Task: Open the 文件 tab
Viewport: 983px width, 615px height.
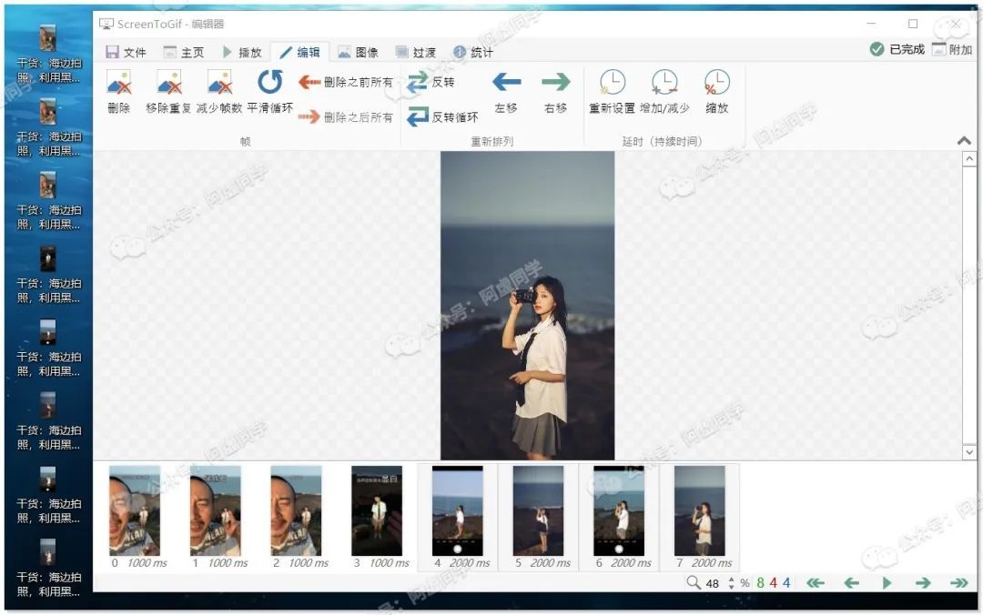Action: tap(126, 52)
